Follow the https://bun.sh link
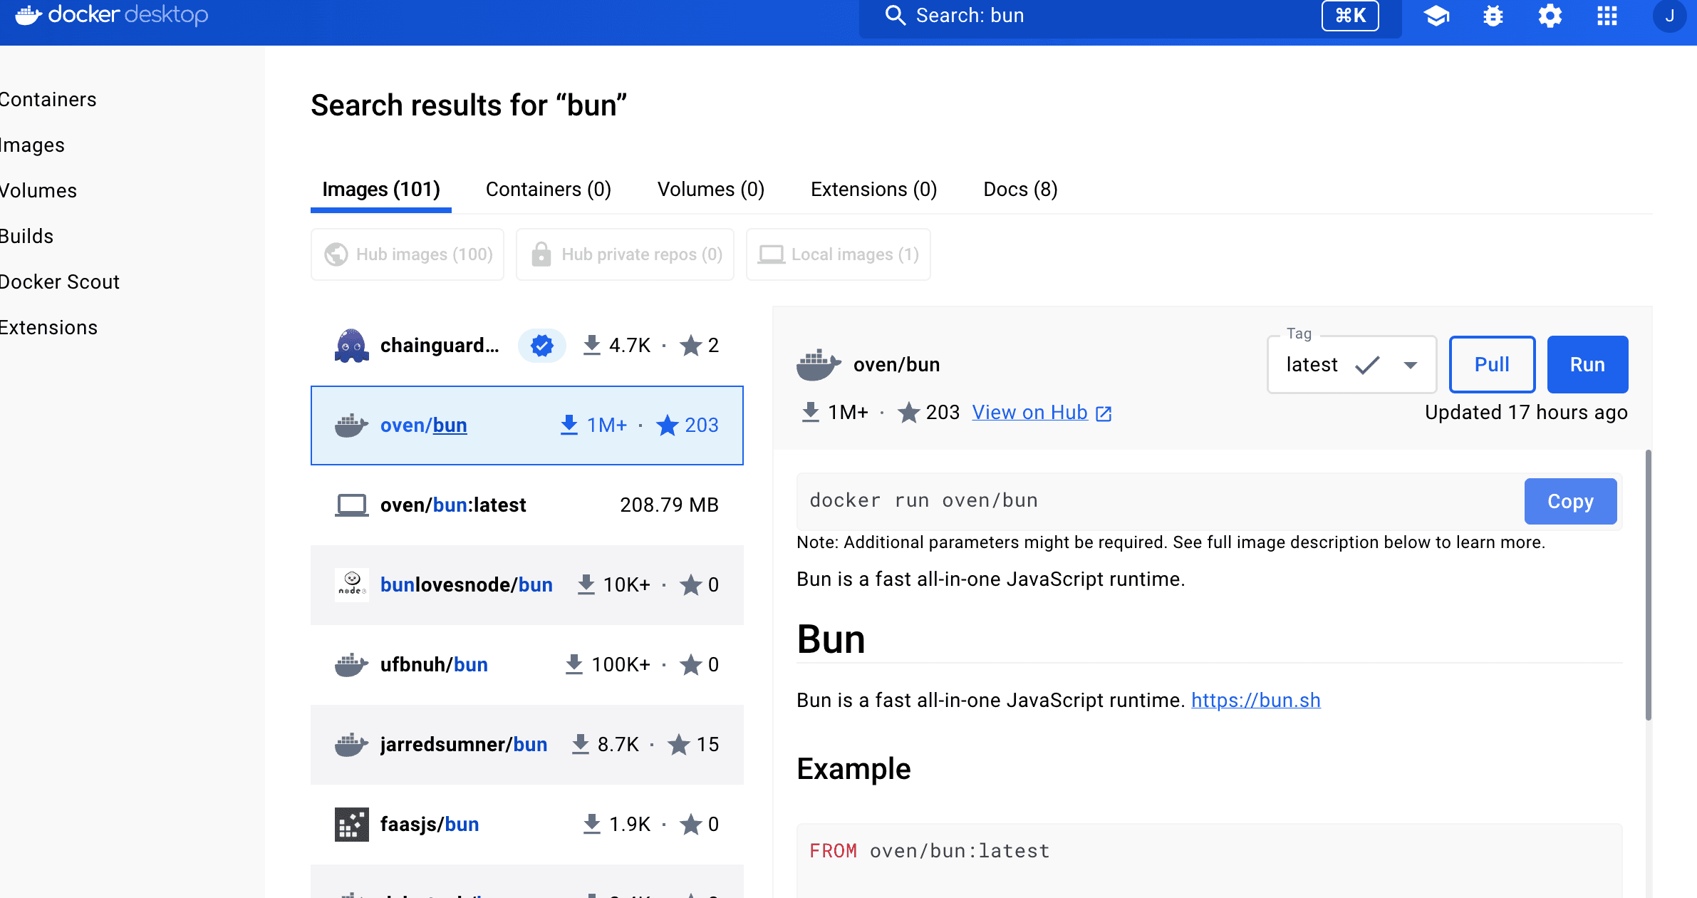This screenshot has width=1697, height=898. (x=1255, y=701)
